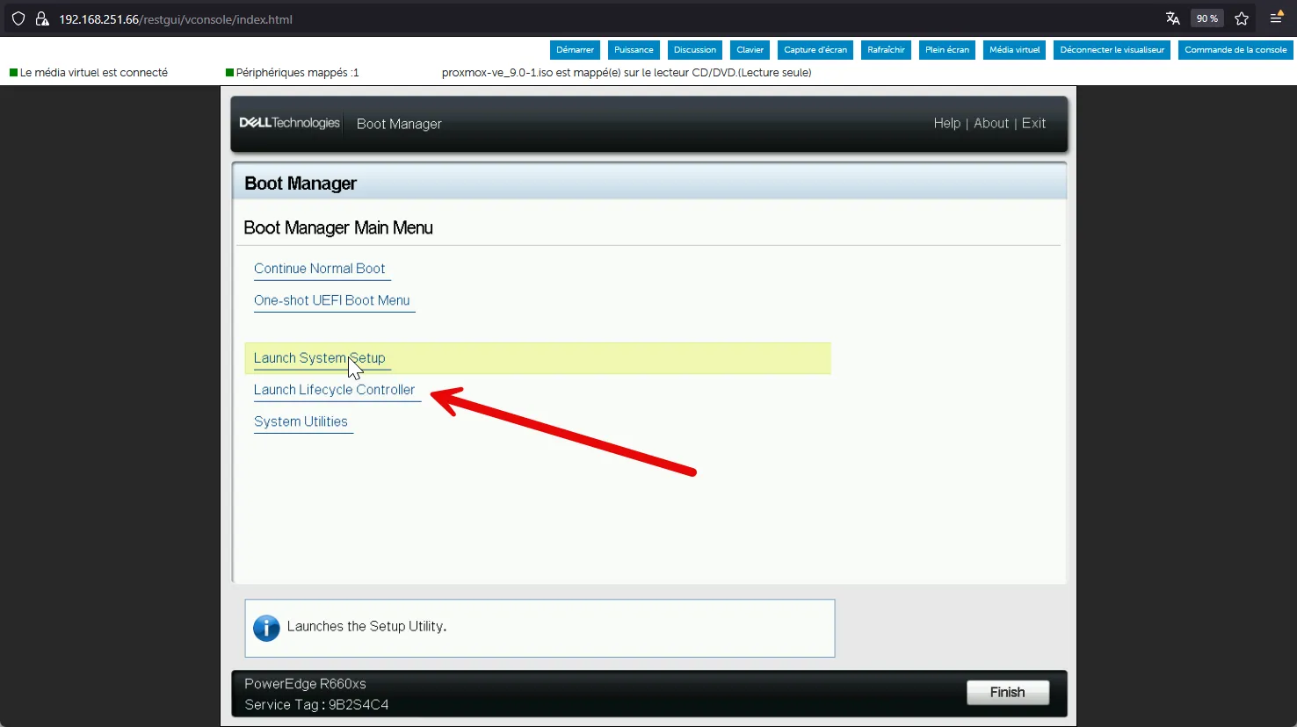
Task: Switch to Plein écran fullscreen mode
Action: click(x=946, y=50)
